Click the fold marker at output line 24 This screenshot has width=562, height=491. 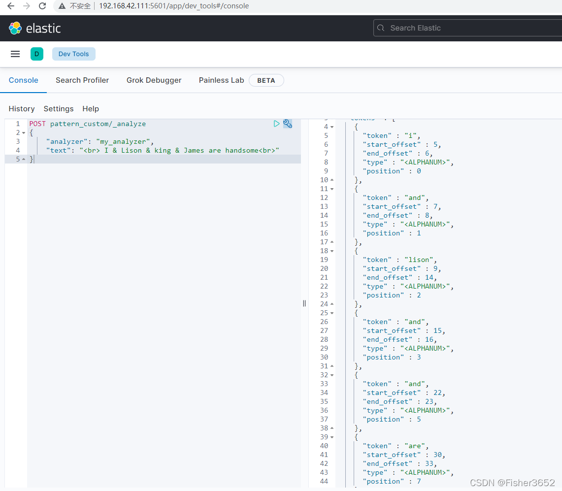(x=332, y=304)
